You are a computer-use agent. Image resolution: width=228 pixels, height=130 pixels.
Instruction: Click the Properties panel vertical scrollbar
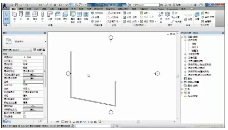point(45,71)
